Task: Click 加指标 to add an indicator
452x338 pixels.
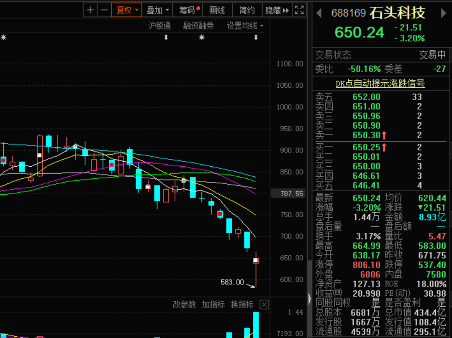Action: (x=213, y=304)
